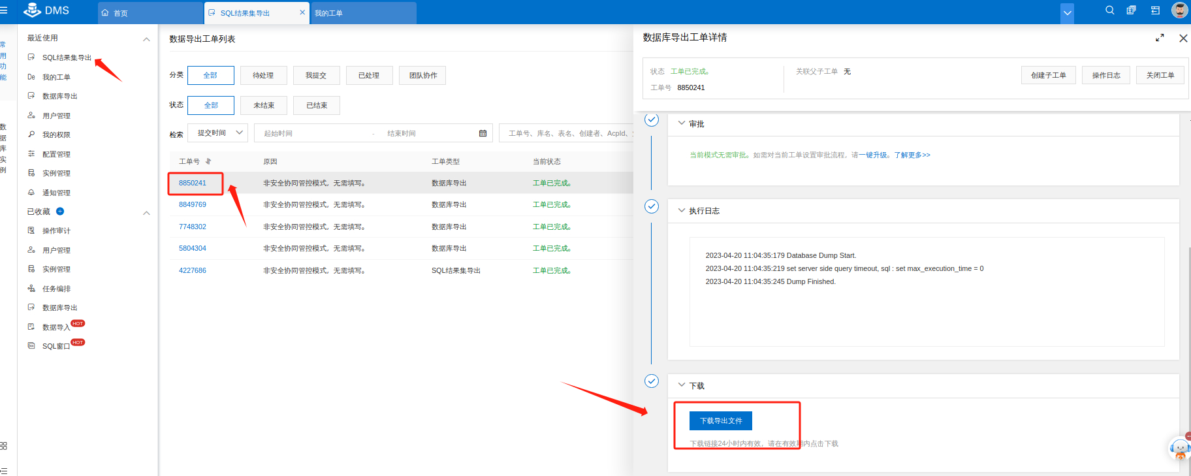Viewport: 1191px width, 476px height.
Task: Click the 数据库导出 icon under 已收藏
Action: (31, 308)
